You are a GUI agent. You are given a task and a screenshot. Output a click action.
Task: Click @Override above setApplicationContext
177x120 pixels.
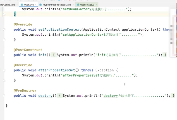tap(23, 25)
